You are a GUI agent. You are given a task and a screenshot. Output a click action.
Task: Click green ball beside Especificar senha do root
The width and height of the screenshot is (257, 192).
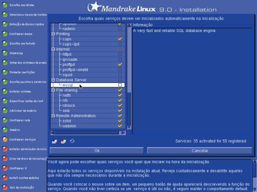5,101
